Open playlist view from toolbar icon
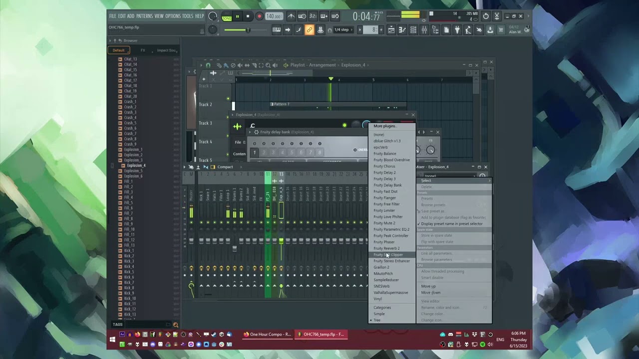 (391, 30)
